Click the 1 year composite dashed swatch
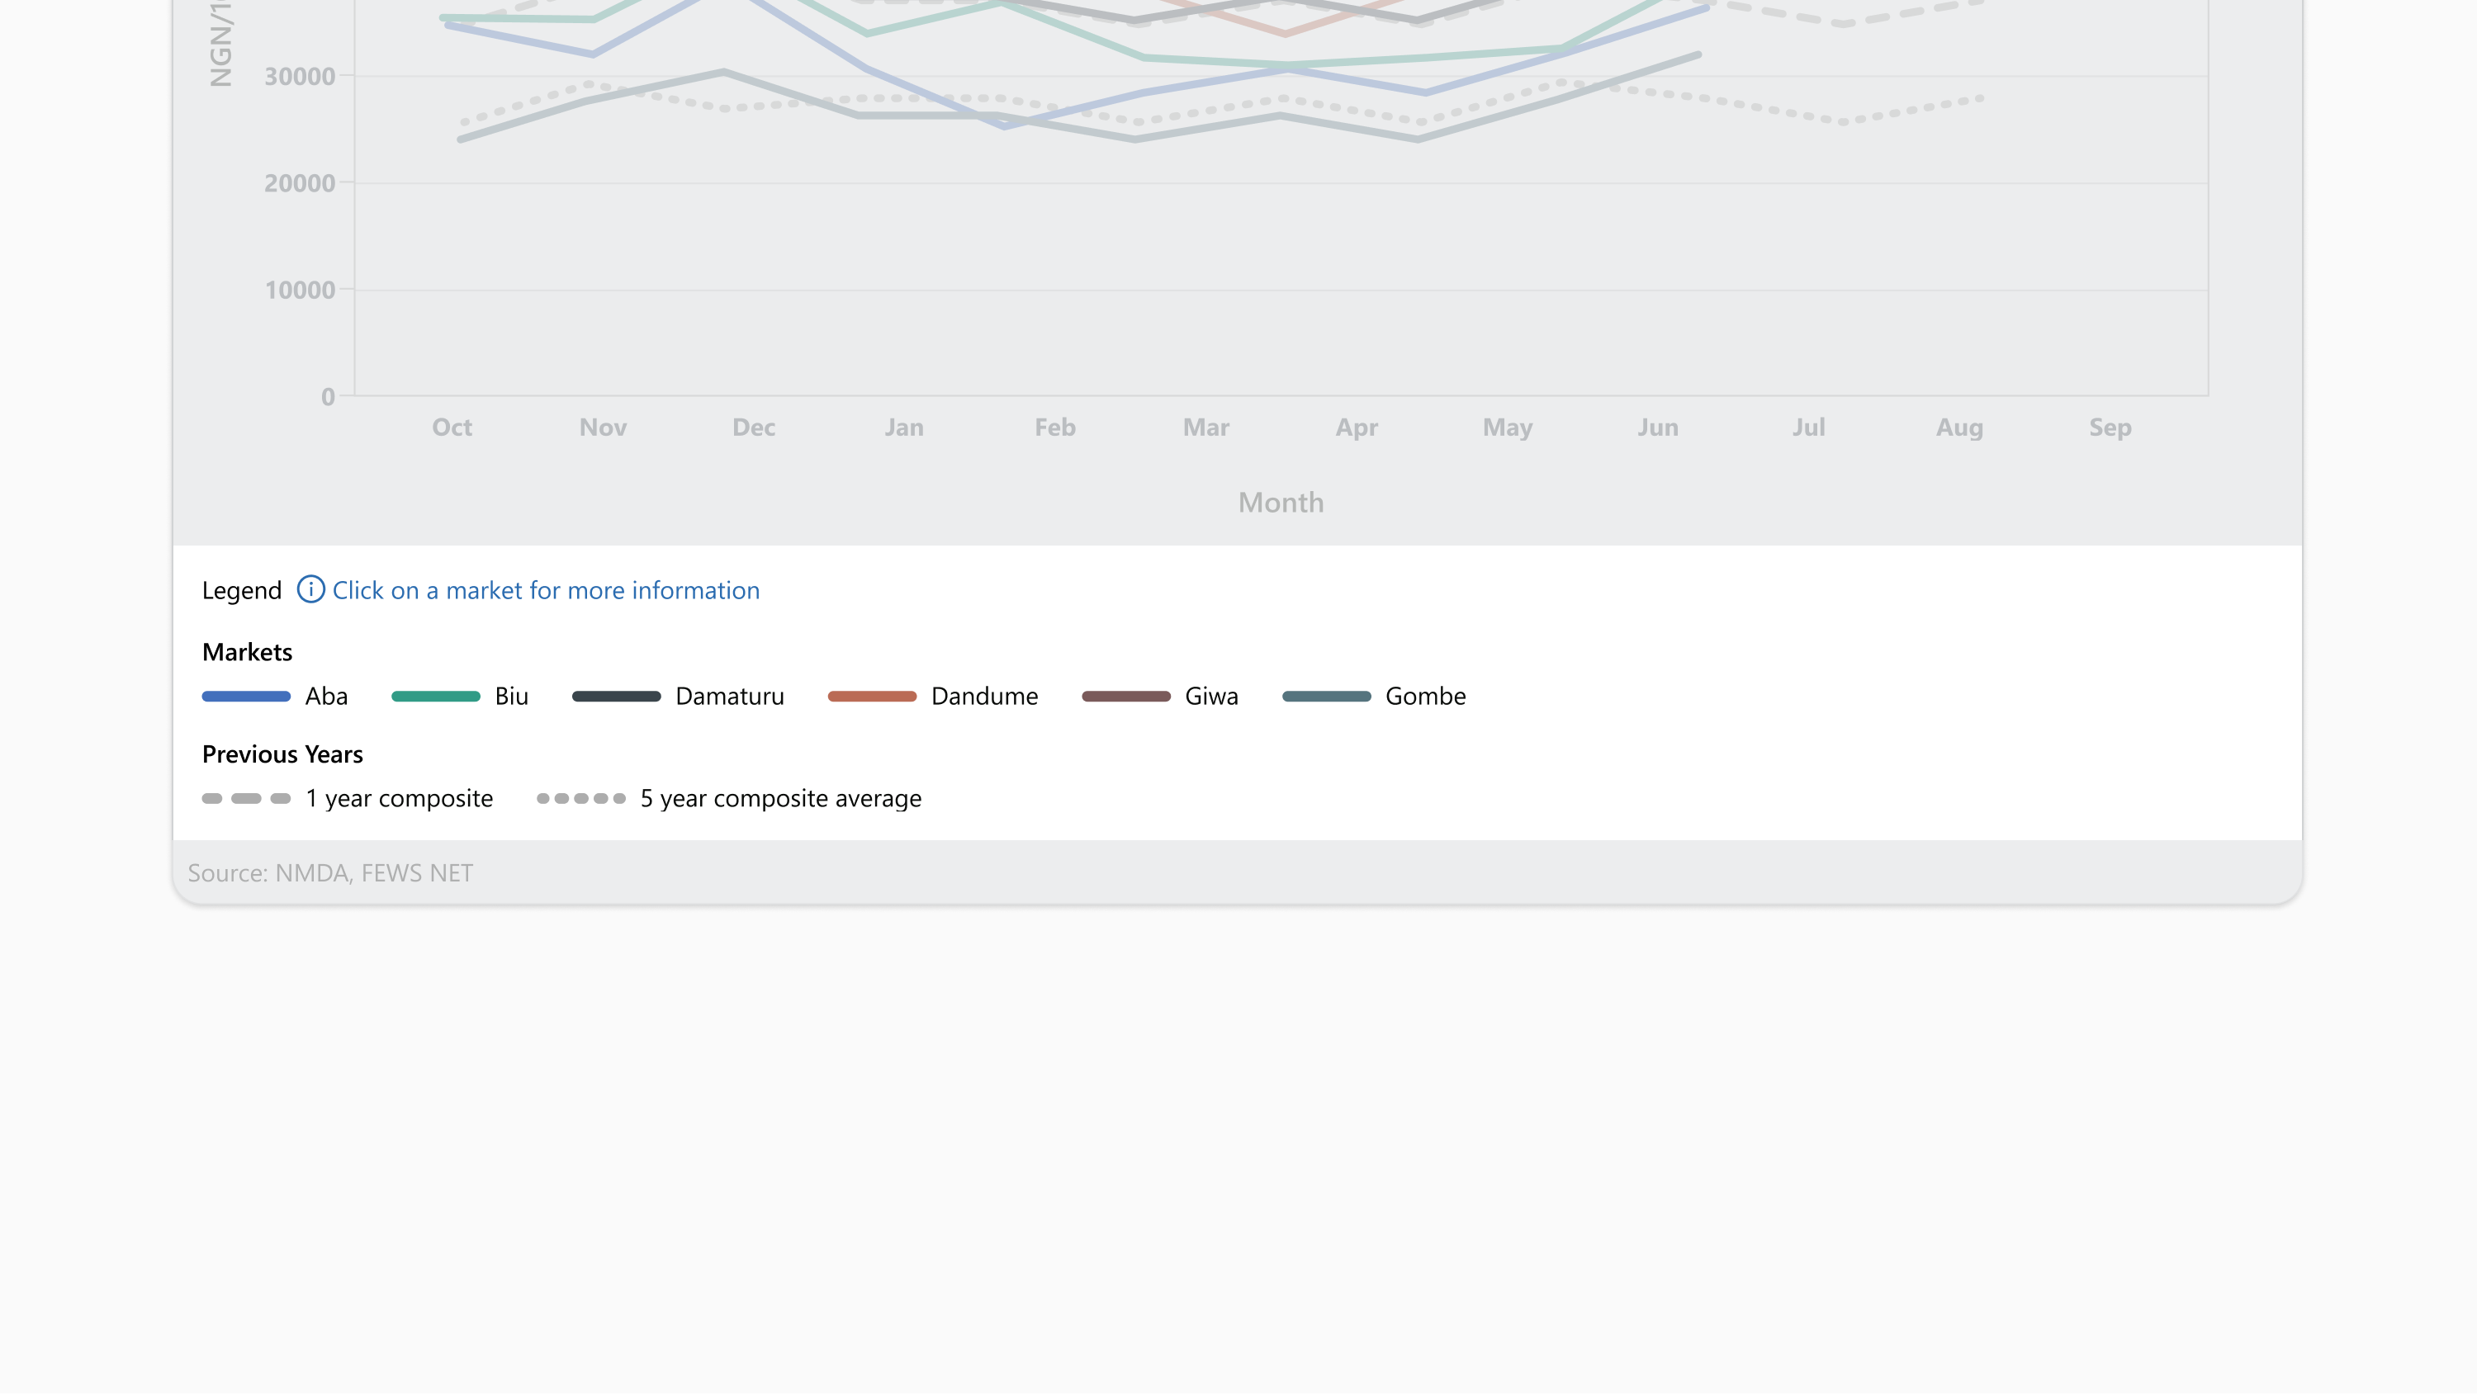2477x1394 pixels. pyautogui.click(x=246, y=798)
